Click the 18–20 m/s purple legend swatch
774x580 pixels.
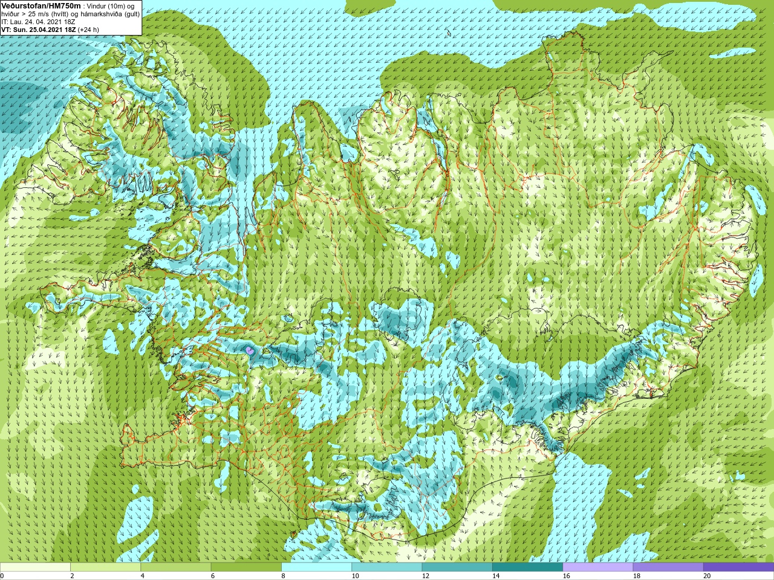point(668,567)
